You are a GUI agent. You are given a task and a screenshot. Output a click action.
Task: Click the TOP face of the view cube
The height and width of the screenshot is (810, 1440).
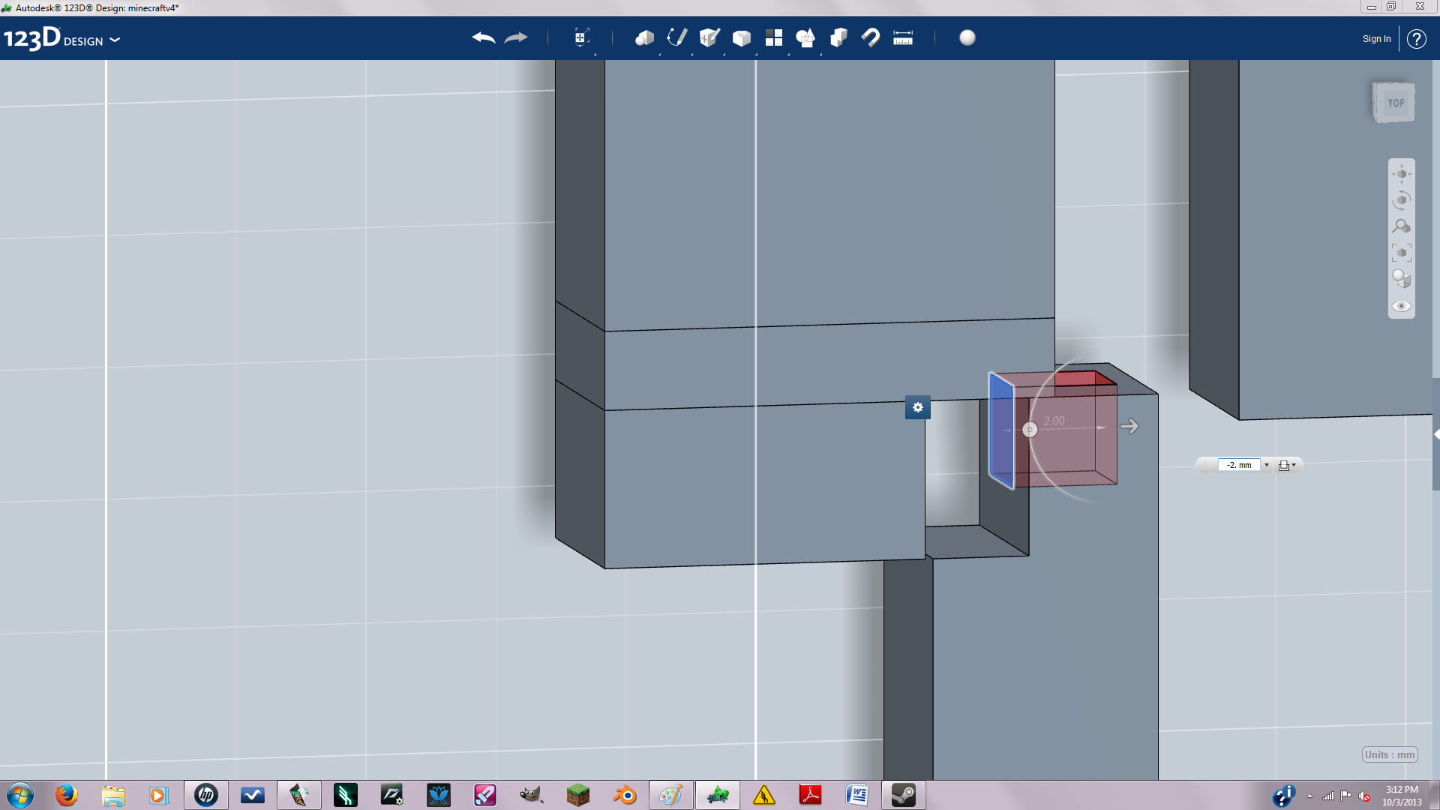(x=1395, y=103)
